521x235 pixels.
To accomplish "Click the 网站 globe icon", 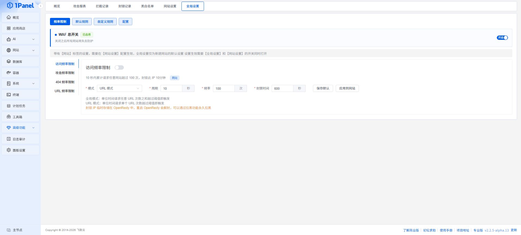I will tap(9, 50).
